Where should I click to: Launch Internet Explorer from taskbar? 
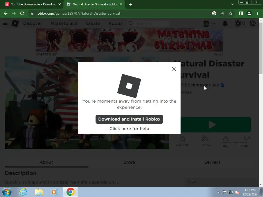click(x=23, y=192)
